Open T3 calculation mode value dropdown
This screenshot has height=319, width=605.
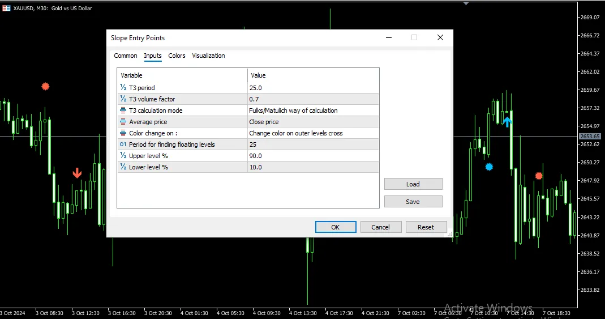(x=312, y=110)
